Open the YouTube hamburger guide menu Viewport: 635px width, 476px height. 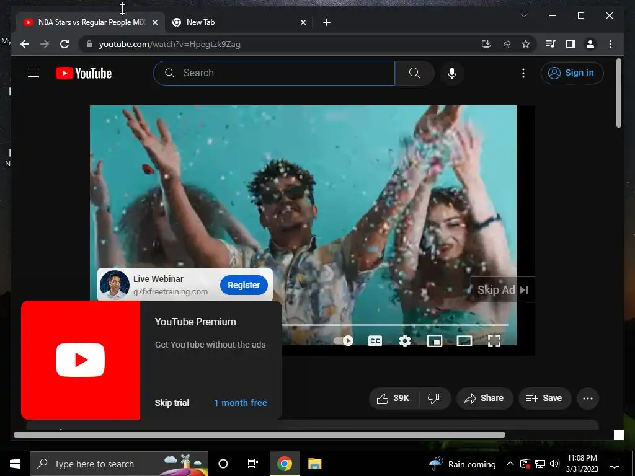pos(33,73)
